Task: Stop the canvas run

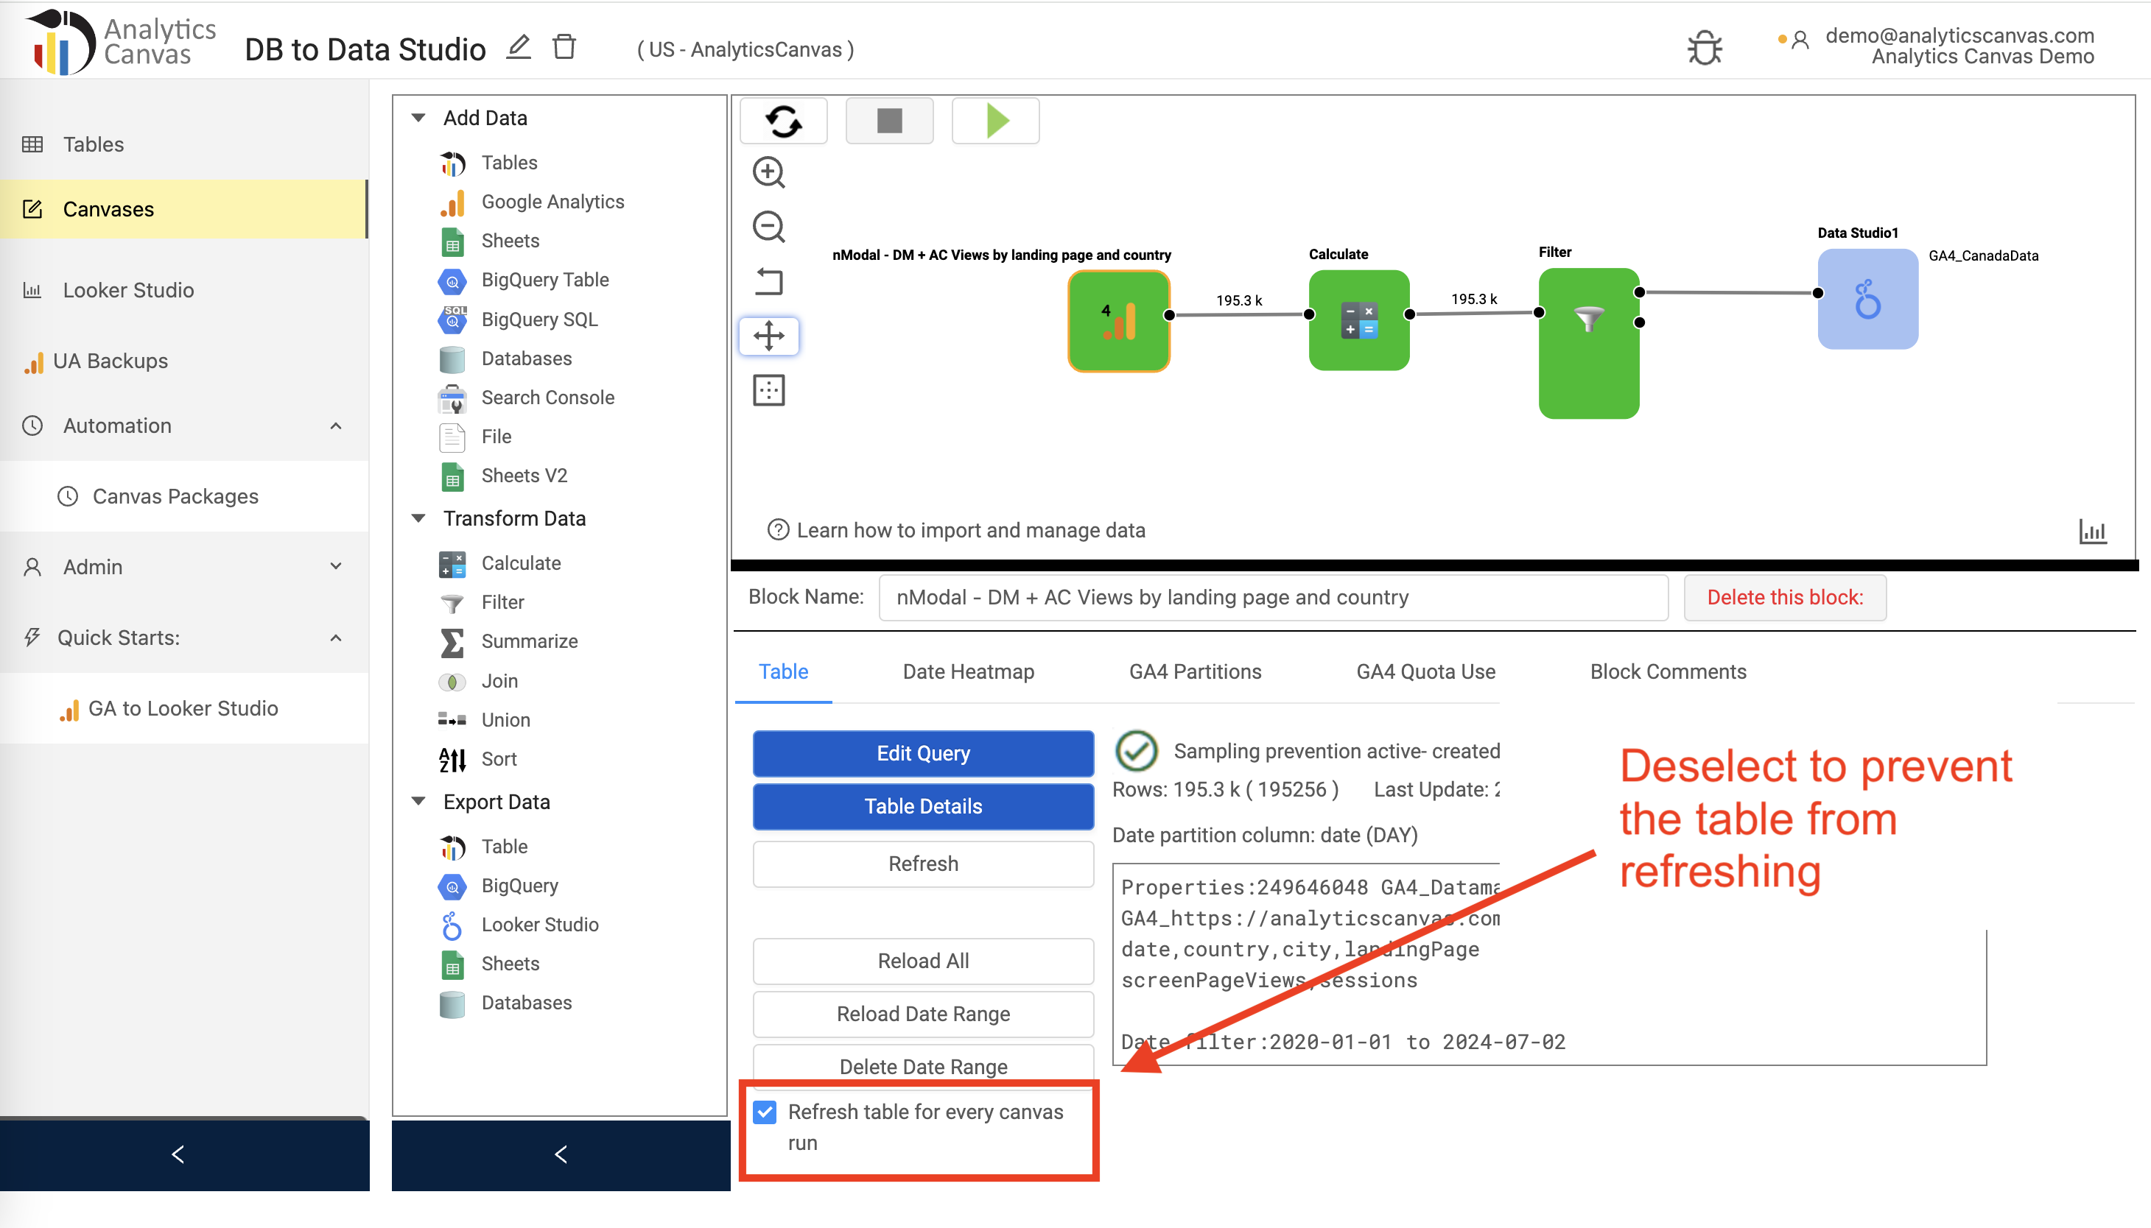Action: pos(889,121)
